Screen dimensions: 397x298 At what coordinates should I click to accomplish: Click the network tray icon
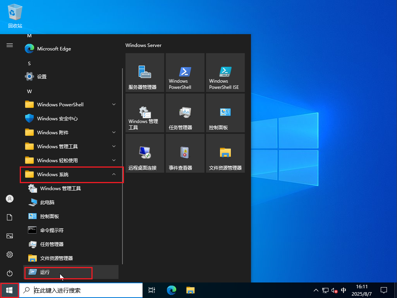click(x=325, y=290)
